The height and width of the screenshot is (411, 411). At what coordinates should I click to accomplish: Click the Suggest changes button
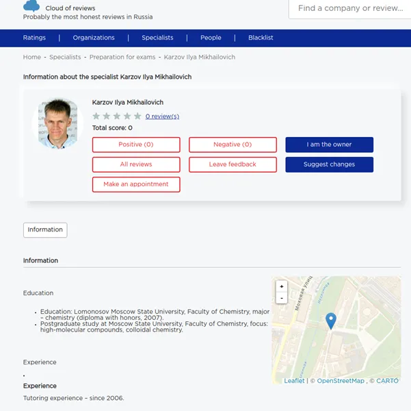[329, 164]
